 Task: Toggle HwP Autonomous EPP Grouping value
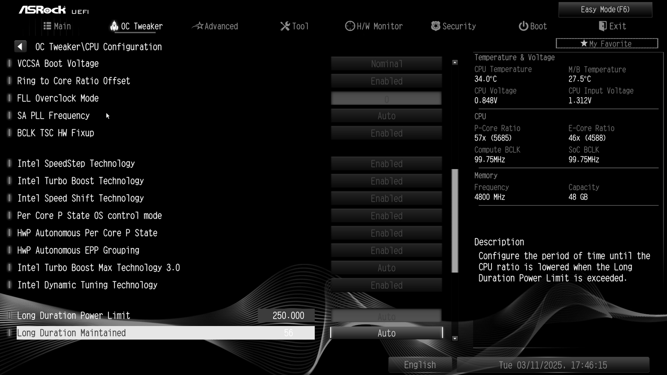(x=386, y=250)
